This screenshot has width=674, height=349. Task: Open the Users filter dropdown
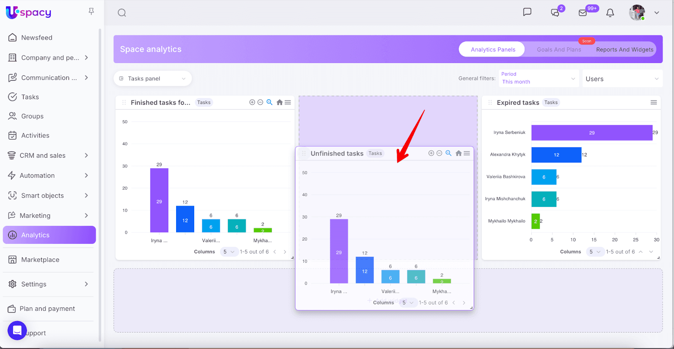622,79
